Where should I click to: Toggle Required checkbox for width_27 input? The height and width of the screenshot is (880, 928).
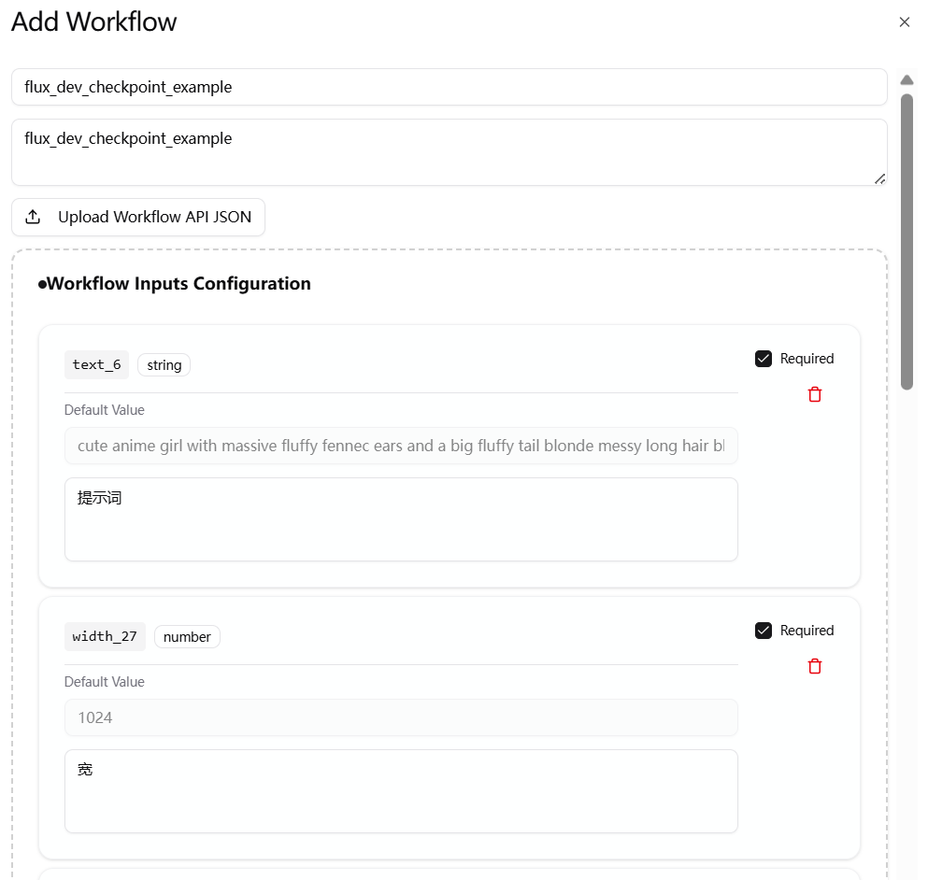click(x=764, y=631)
